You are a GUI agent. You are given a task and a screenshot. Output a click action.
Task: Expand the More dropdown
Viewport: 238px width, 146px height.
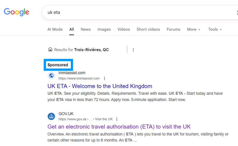tap(194, 29)
